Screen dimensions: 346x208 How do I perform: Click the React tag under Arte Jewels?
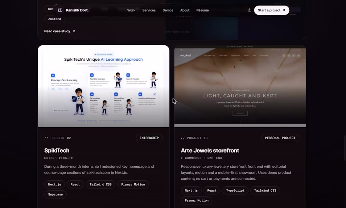coord(212,190)
